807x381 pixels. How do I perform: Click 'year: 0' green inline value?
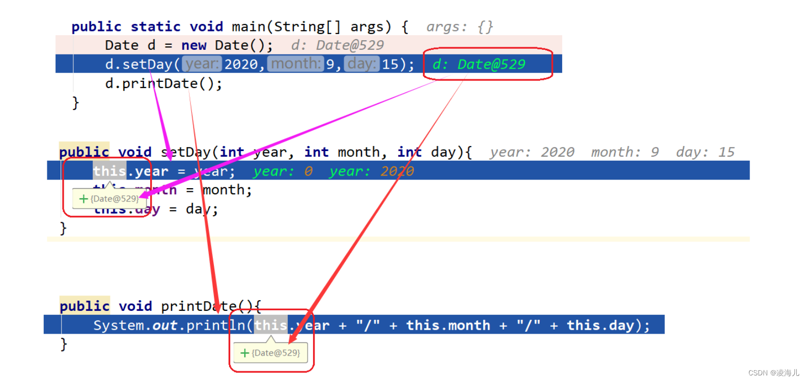coord(283,171)
